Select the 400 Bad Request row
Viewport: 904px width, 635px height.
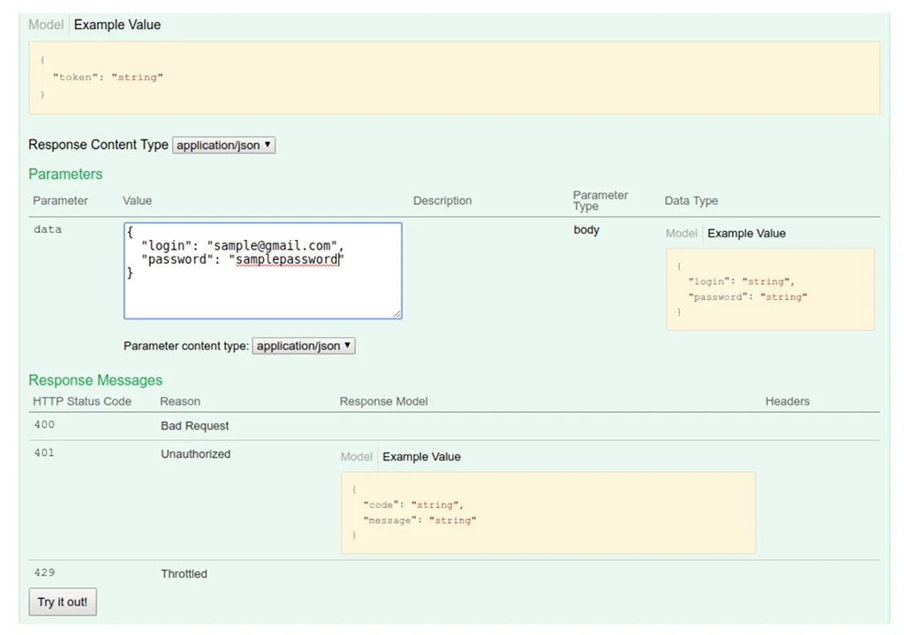(194, 425)
